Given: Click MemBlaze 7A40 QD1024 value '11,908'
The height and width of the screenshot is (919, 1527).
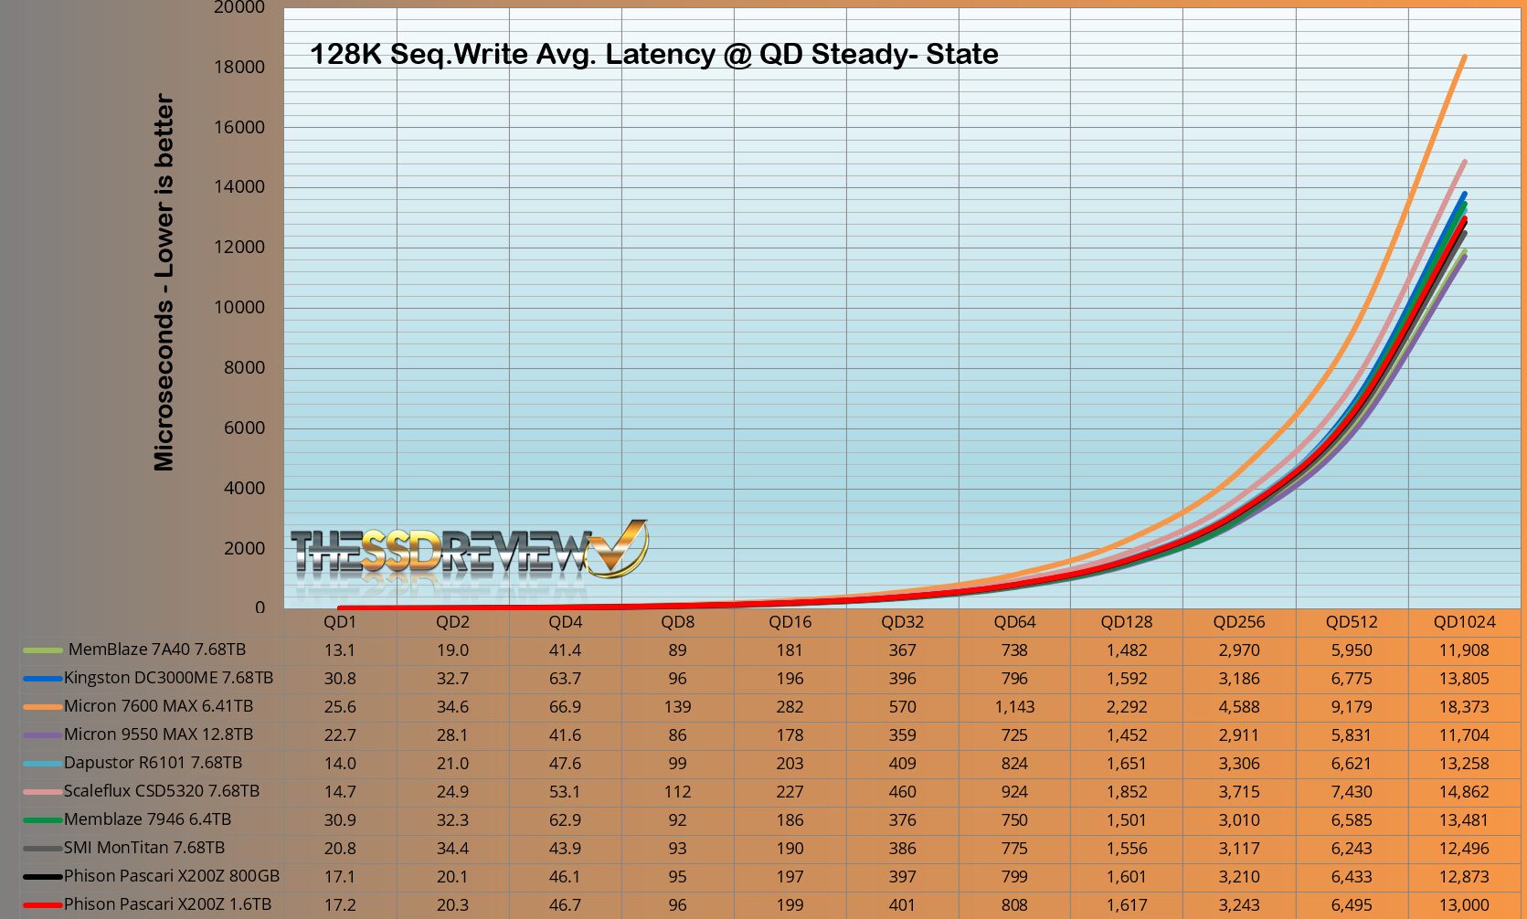Looking at the screenshot, I should click(x=1464, y=650).
